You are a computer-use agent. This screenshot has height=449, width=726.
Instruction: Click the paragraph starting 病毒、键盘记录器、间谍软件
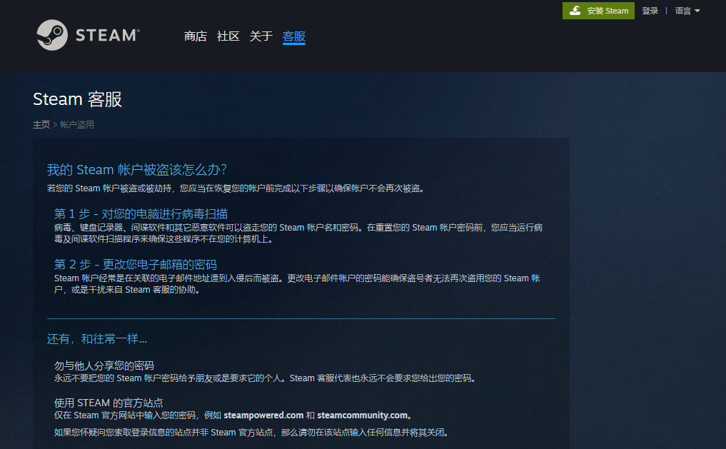(298, 233)
